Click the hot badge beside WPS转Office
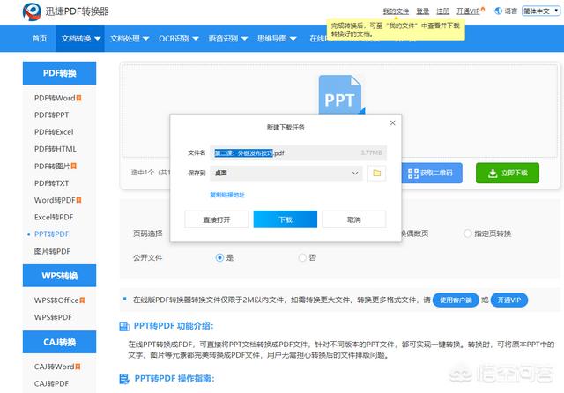This screenshot has height=393, width=564. [82, 300]
